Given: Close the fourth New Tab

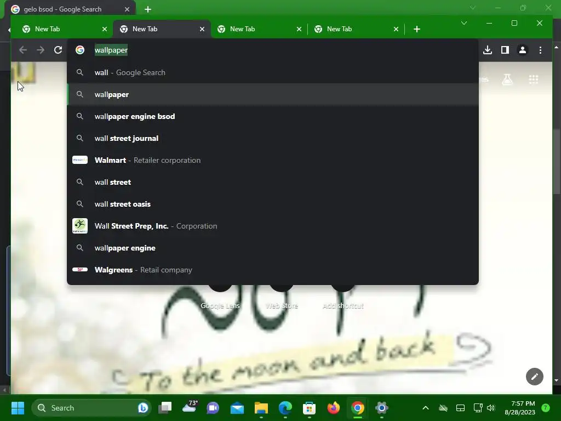Looking at the screenshot, I should [x=396, y=29].
